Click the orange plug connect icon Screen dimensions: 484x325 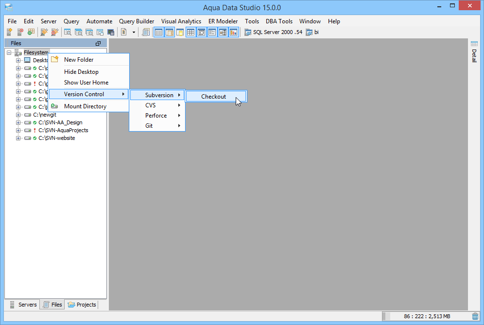[x=44, y=32]
